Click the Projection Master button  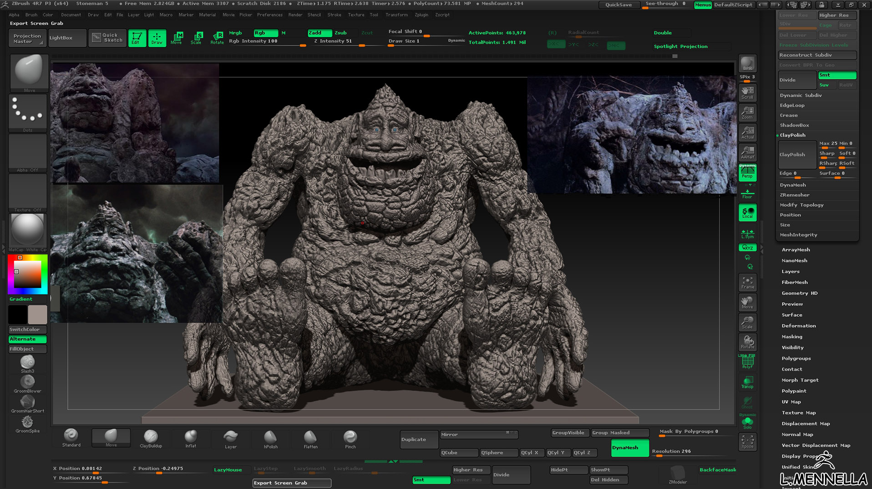(x=27, y=38)
